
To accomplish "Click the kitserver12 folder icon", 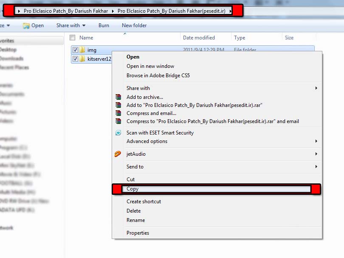I will [x=82, y=59].
